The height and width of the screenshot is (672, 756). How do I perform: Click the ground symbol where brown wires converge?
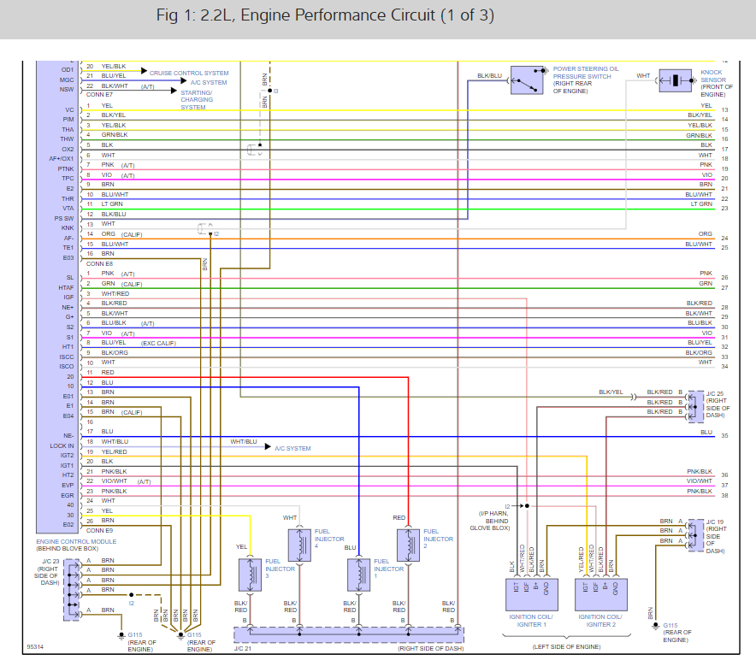(x=180, y=636)
